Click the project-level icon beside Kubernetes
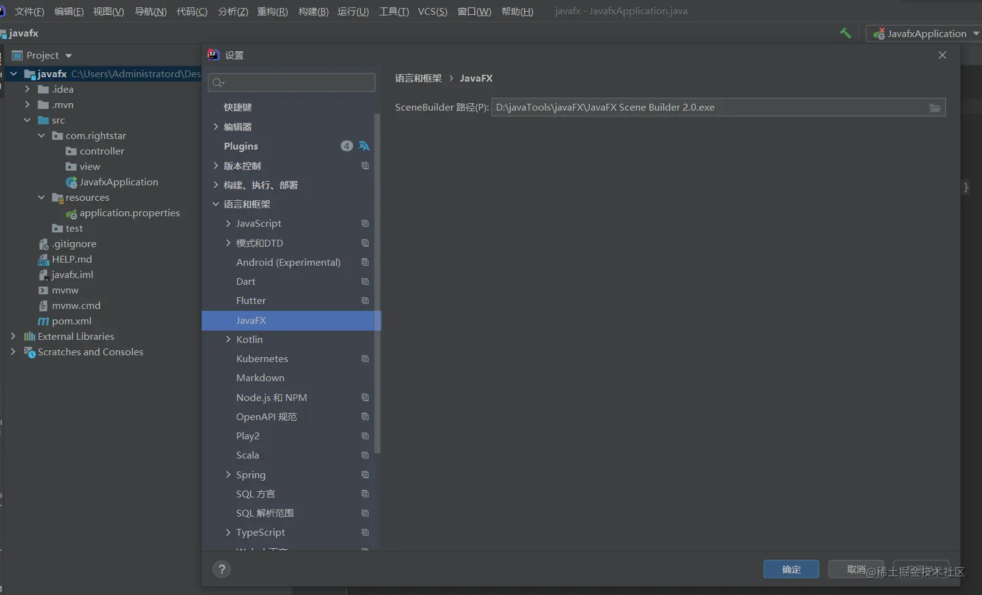This screenshot has height=595, width=982. tap(365, 358)
